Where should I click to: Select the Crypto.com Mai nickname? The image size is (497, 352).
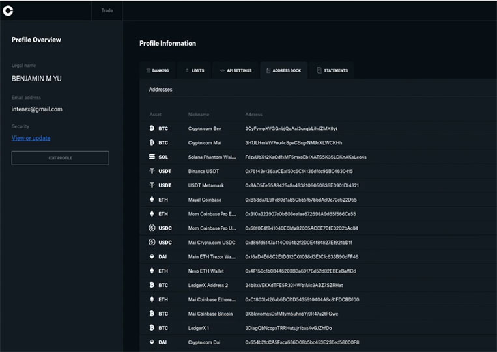tap(205, 142)
